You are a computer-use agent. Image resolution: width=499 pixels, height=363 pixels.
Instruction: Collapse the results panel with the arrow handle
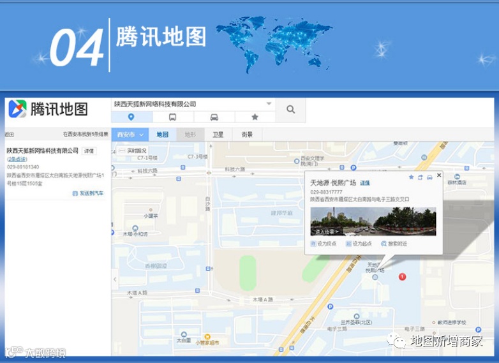tap(115, 279)
